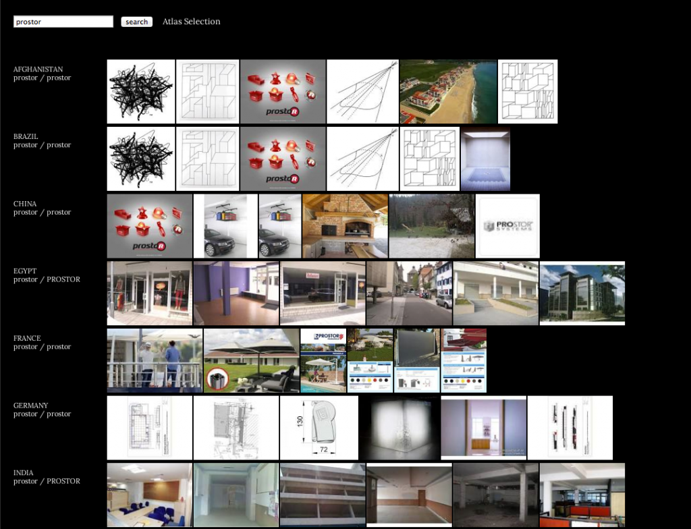Open the first floor plan drawing in Germany row

[x=149, y=428]
